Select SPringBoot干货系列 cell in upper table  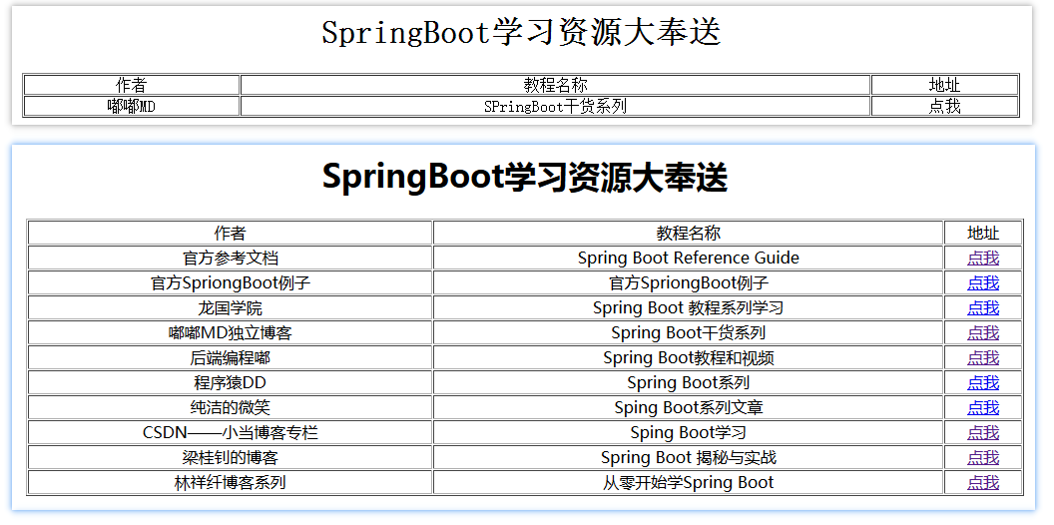click(555, 106)
